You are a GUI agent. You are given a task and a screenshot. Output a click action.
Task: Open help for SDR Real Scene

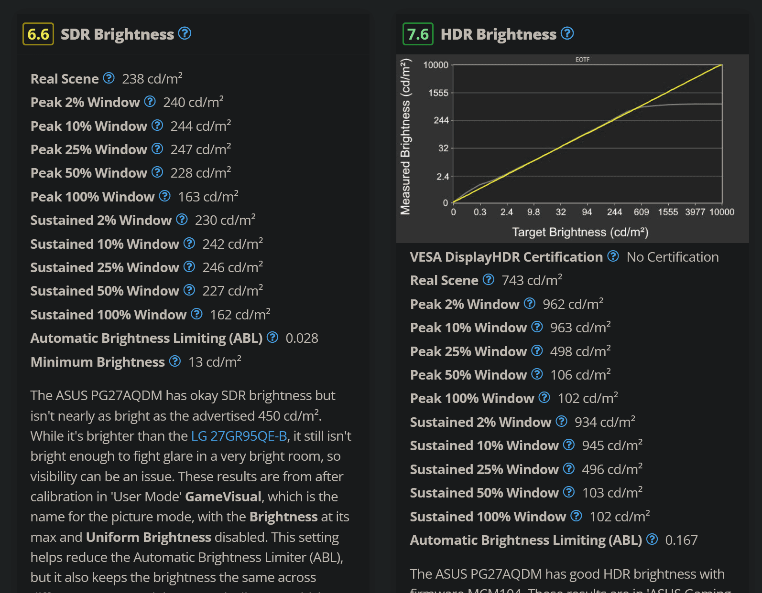pos(109,78)
